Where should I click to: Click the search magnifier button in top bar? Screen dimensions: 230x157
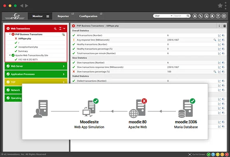pos(188,16)
